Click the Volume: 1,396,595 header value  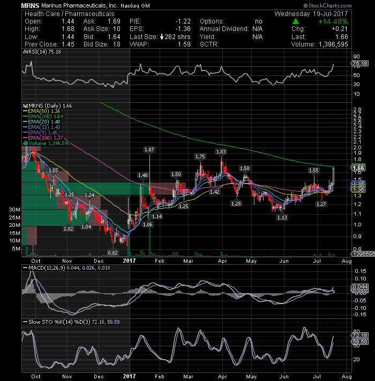pyautogui.click(x=319, y=44)
